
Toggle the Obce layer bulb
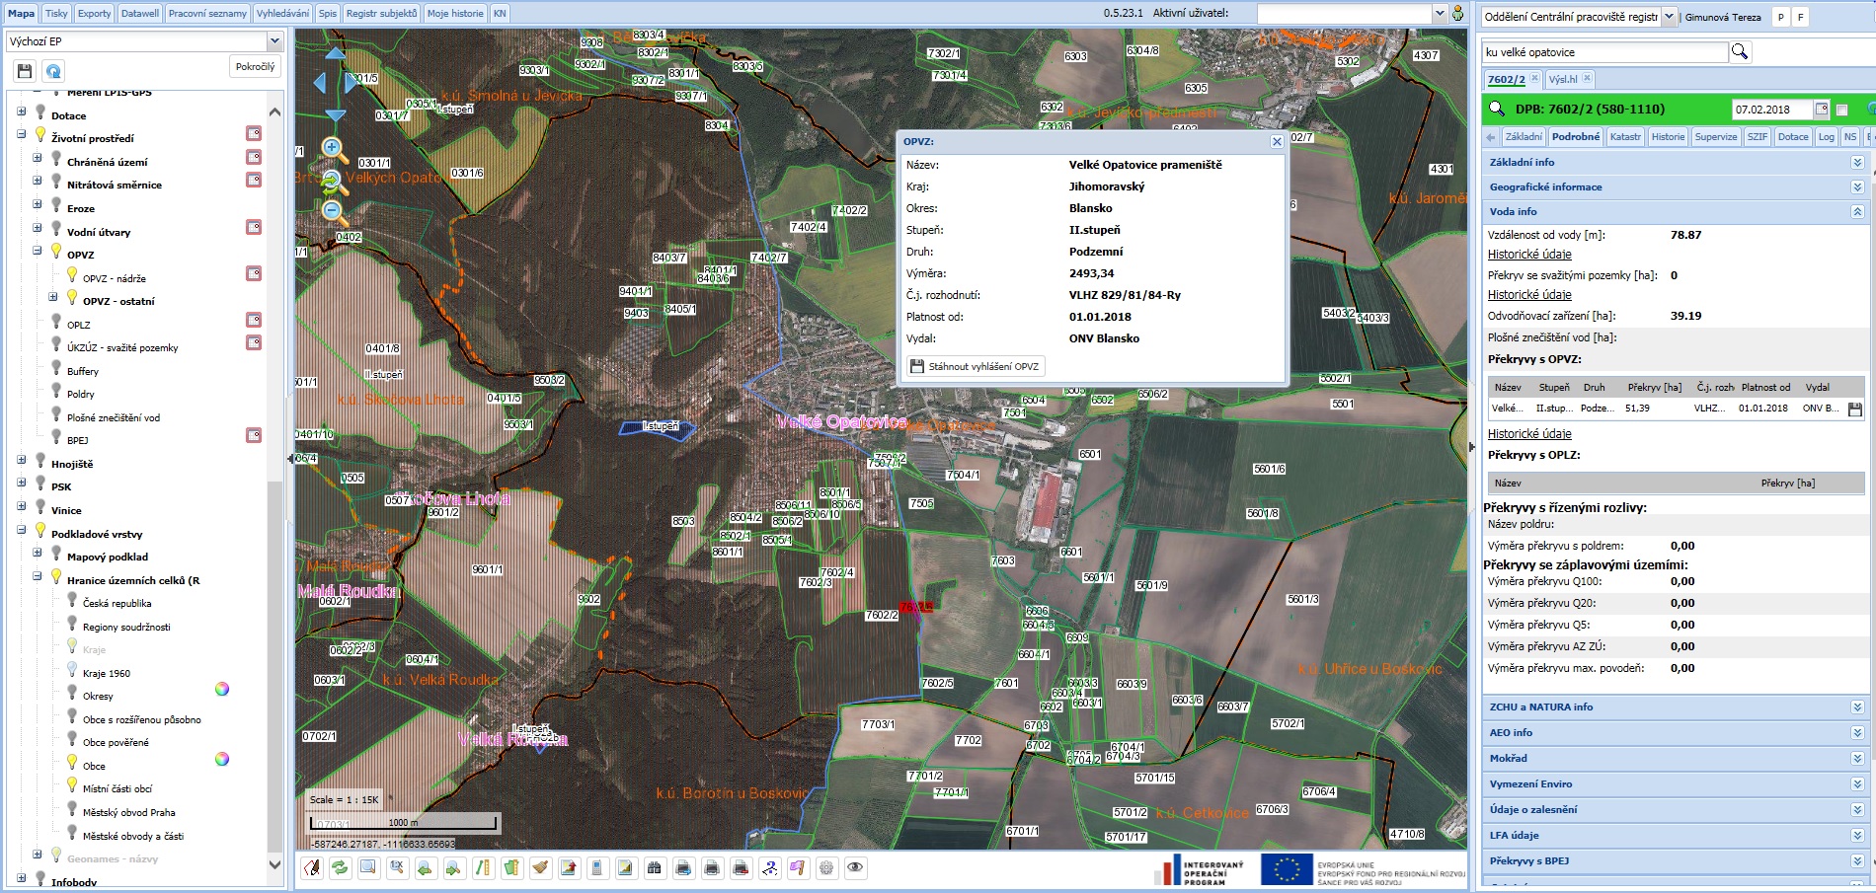tap(72, 763)
